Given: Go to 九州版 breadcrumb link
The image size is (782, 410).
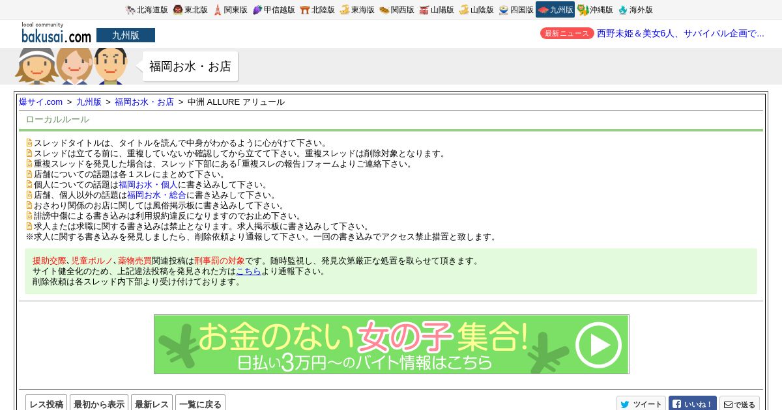Looking at the screenshot, I should pyautogui.click(x=89, y=102).
